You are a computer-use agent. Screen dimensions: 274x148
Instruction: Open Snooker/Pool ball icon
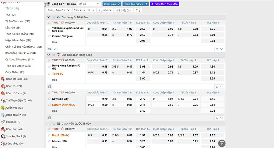[3, 136]
